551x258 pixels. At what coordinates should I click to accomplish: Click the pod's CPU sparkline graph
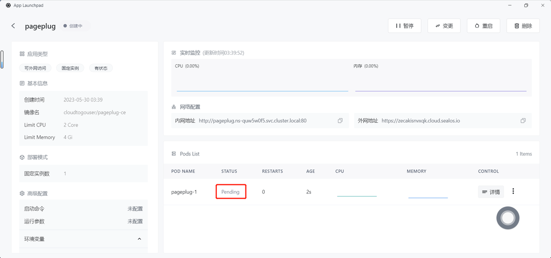356,194
